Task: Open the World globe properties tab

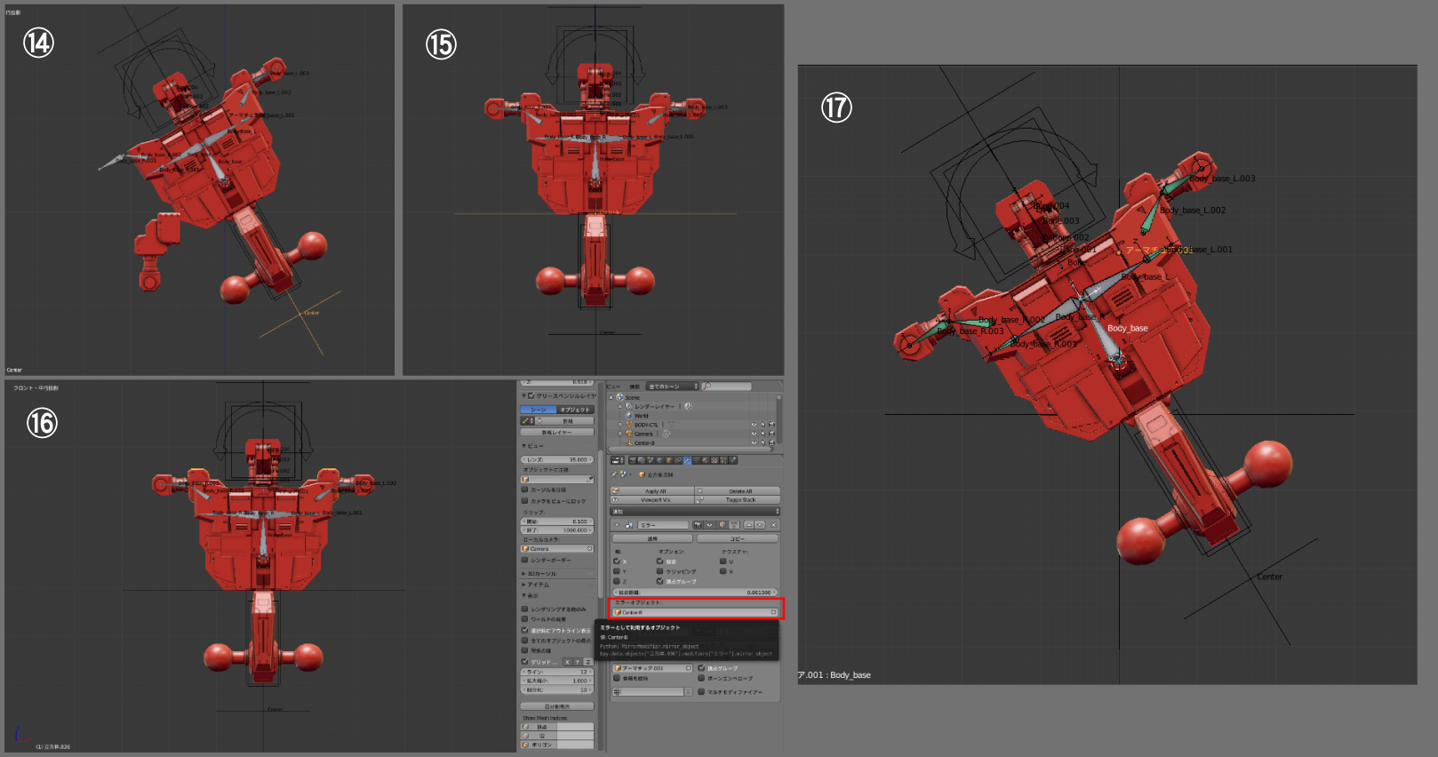Action: coord(659,460)
